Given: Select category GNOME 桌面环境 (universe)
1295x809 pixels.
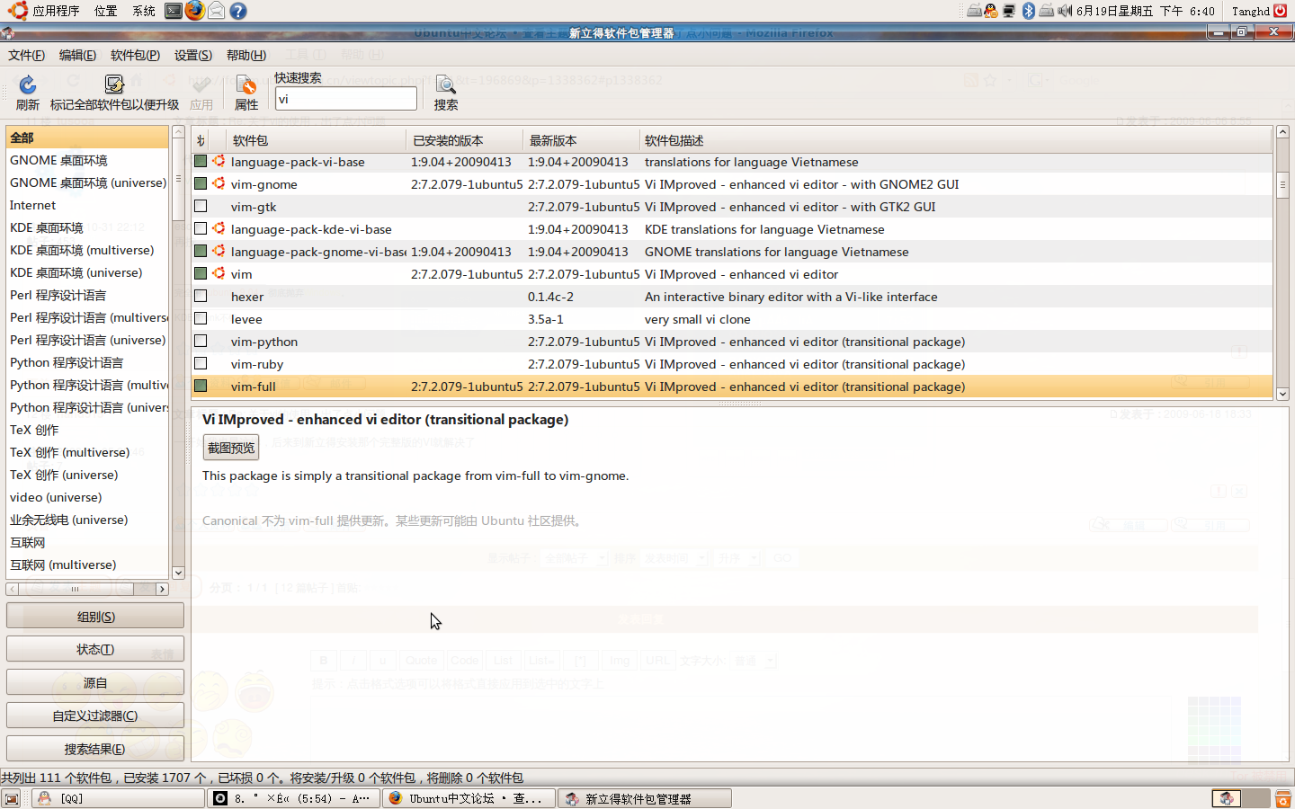Looking at the screenshot, I should click(87, 182).
